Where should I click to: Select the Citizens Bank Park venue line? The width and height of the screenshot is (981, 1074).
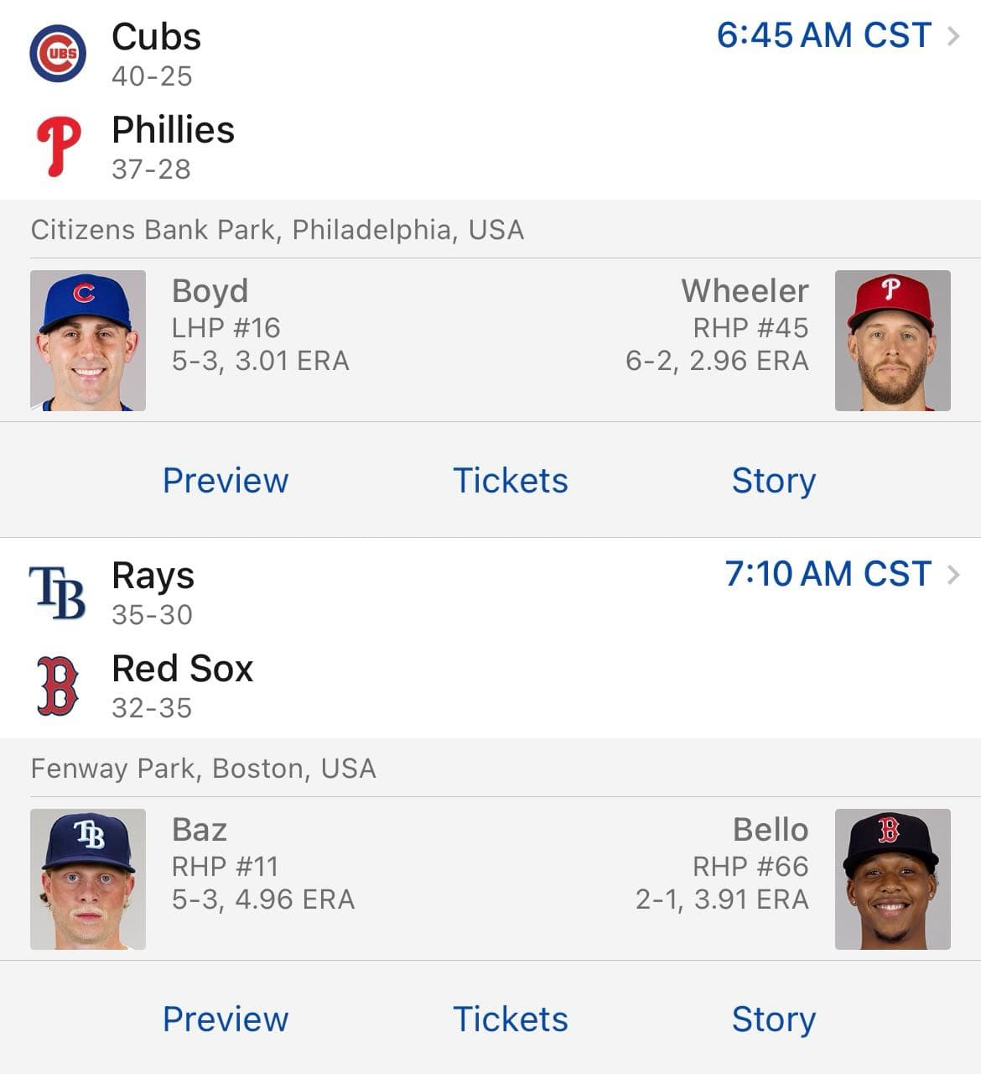coord(278,230)
